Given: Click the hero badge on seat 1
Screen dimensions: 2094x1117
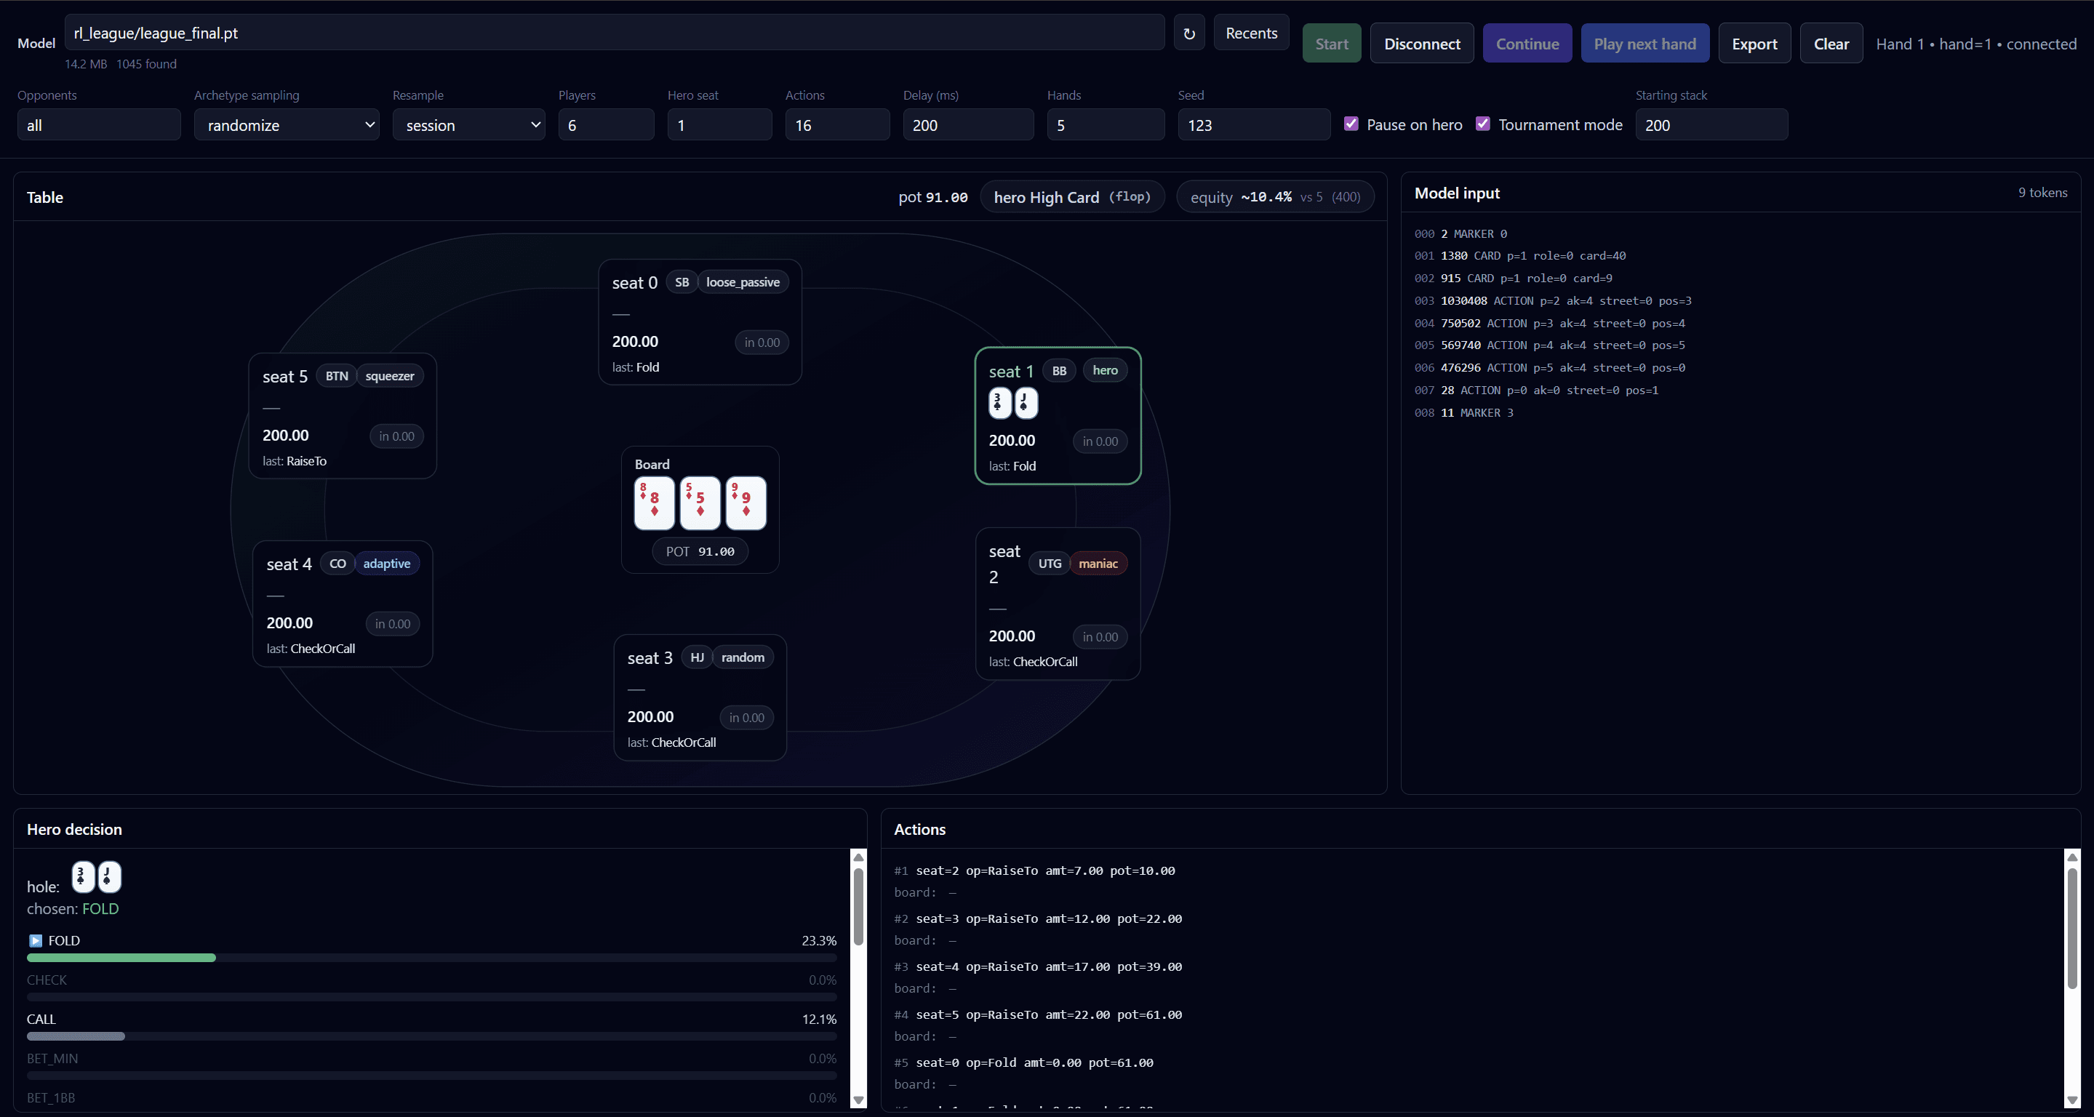Looking at the screenshot, I should pyautogui.click(x=1105, y=370).
